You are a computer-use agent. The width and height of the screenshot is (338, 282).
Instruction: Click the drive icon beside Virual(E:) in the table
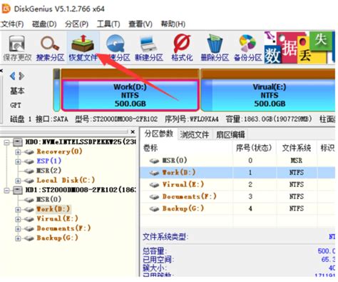coord(154,185)
